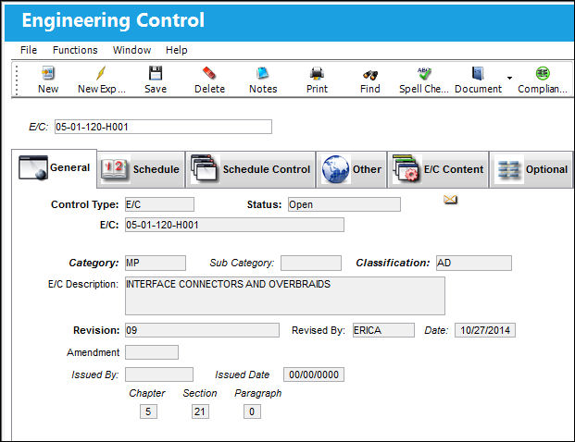This screenshot has width=575, height=442.
Task: Click the Control Type field
Action: coord(159,204)
